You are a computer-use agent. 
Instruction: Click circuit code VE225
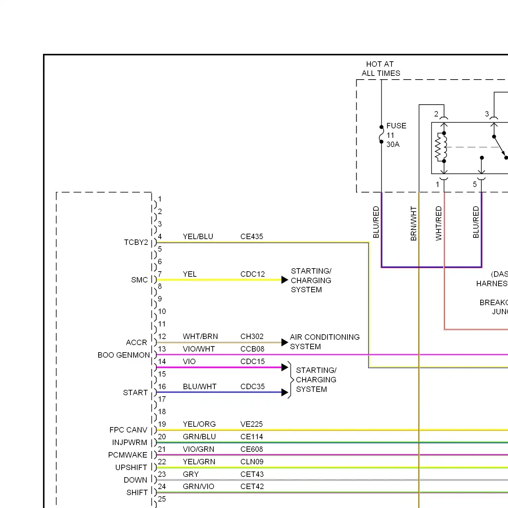click(252, 424)
